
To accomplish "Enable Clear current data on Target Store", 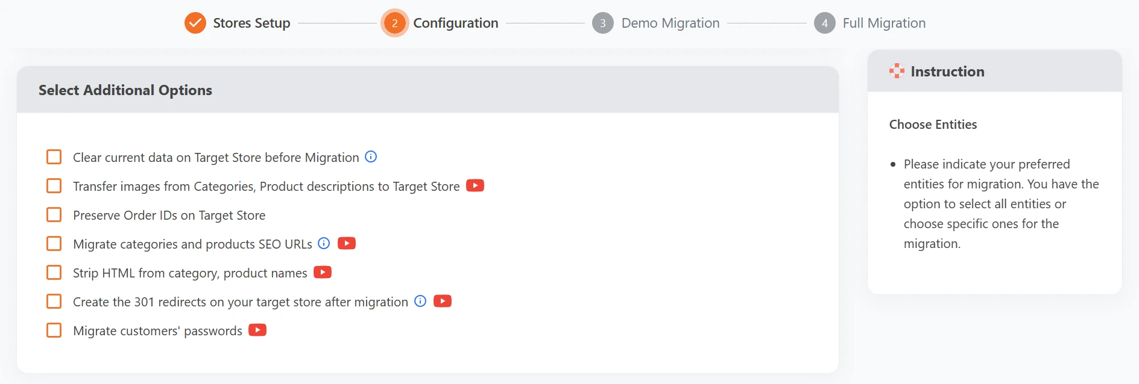I will [x=54, y=157].
